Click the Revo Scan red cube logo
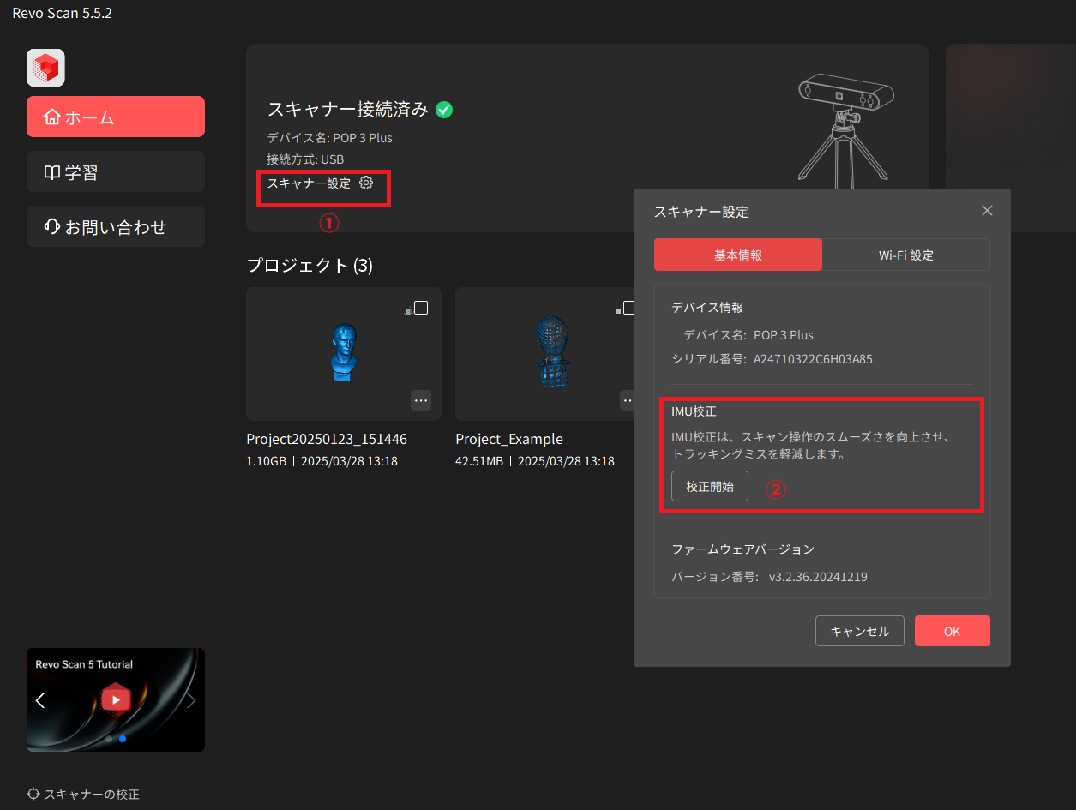 pos(45,68)
